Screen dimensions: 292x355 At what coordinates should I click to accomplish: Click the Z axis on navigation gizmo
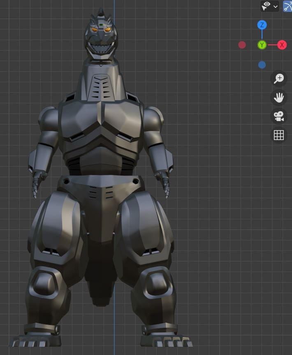[262, 25]
